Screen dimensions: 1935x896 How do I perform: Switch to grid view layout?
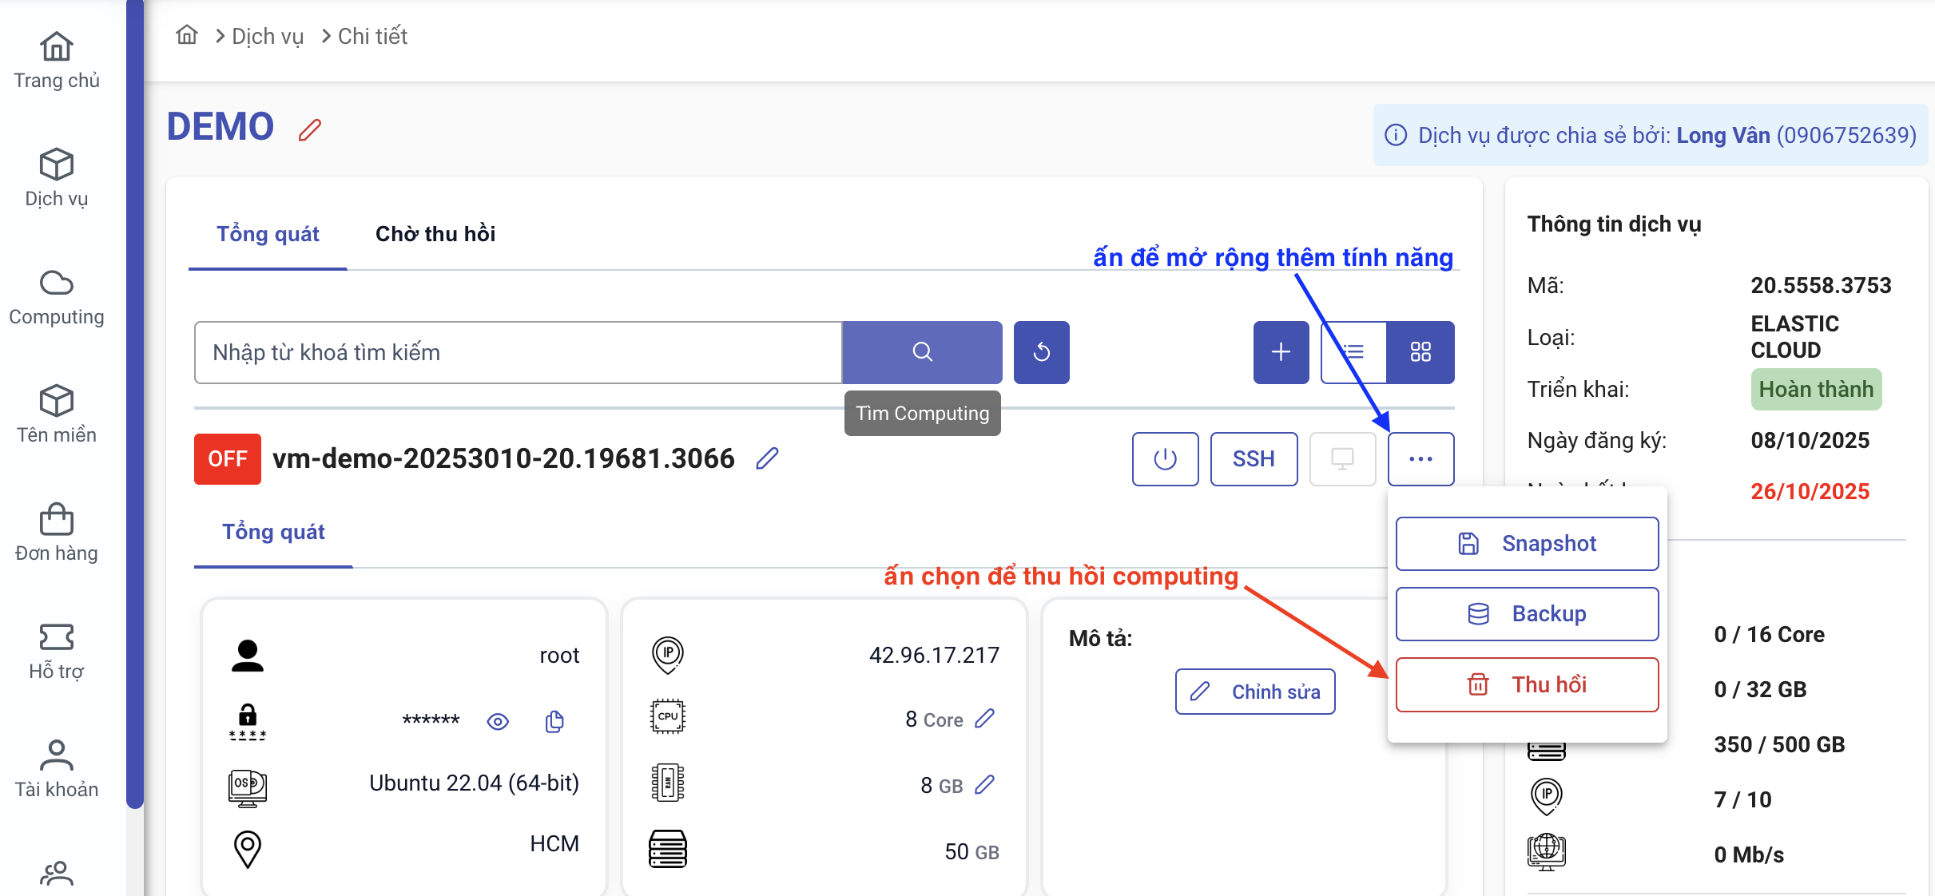click(x=1420, y=352)
